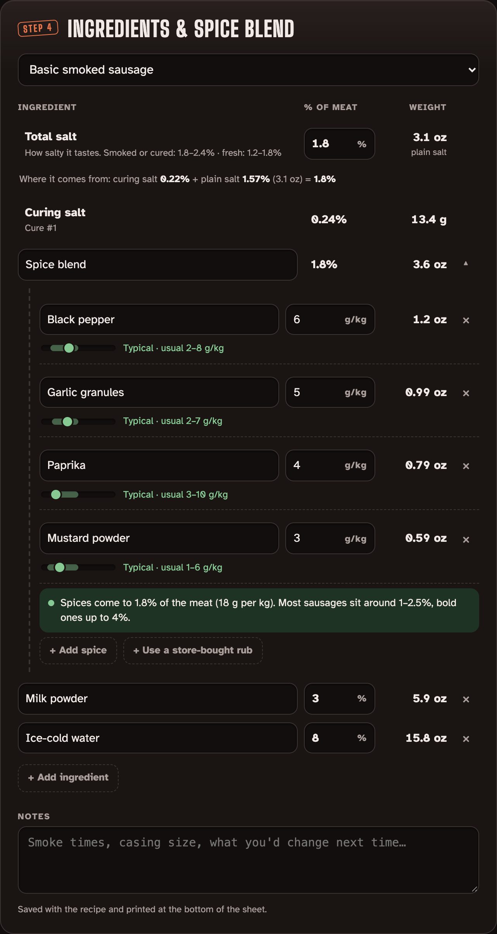Delete the Paprika row with its X icon
The width and height of the screenshot is (497, 934).
coord(466,466)
